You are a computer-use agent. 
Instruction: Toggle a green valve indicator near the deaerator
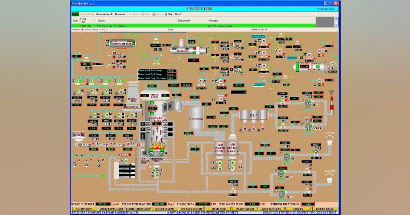[194, 52]
